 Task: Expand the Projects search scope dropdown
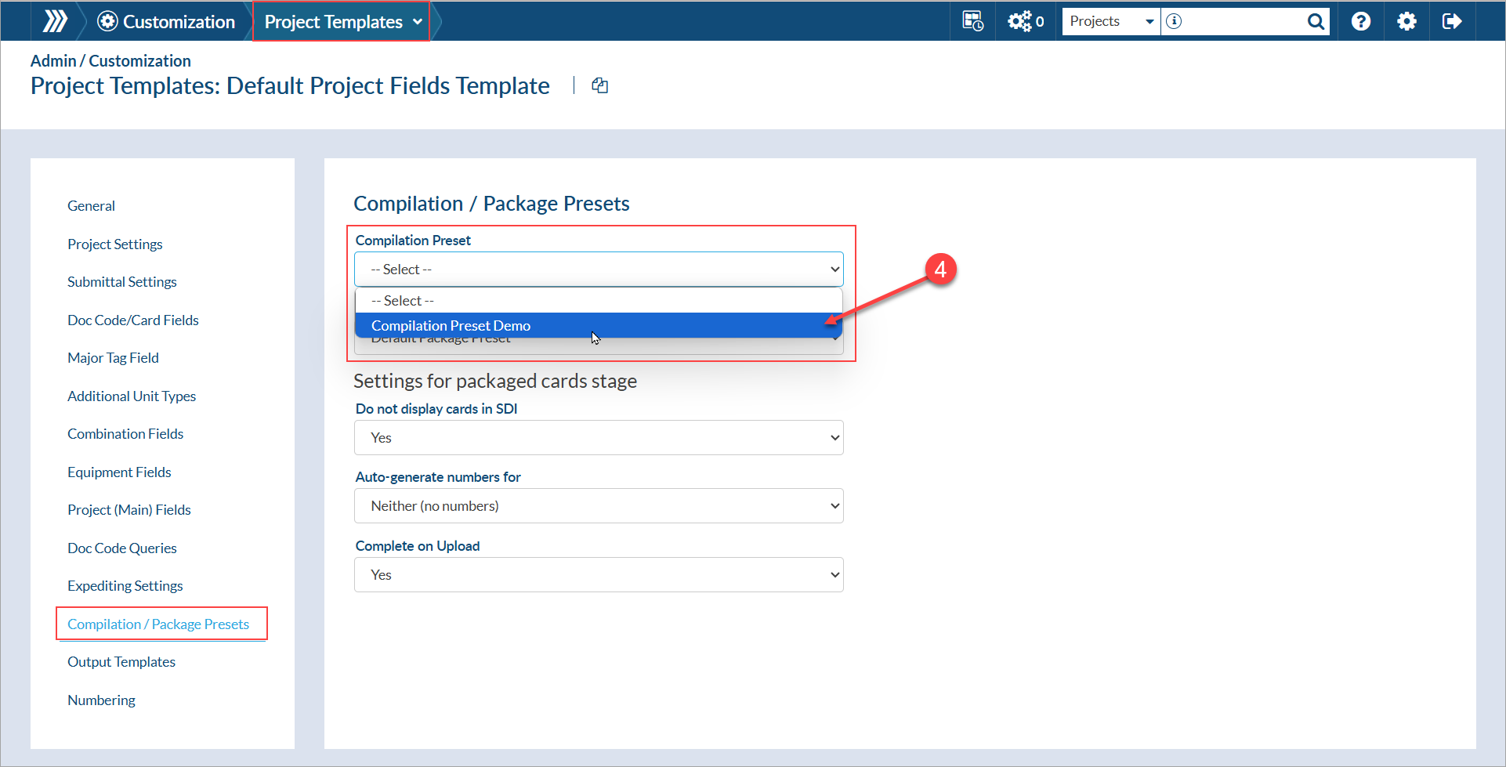click(1111, 21)
